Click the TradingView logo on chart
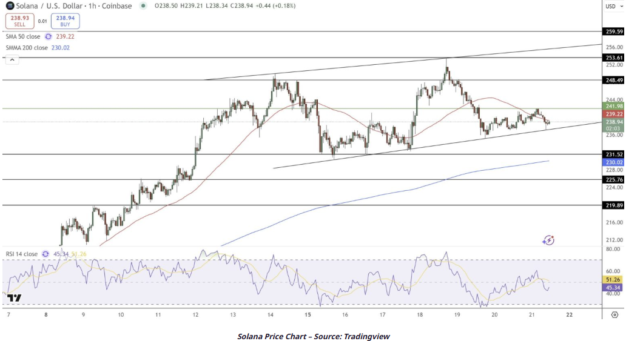Viewport: 626px width, 341px height. pyautogui.click(x=15, y=298)
